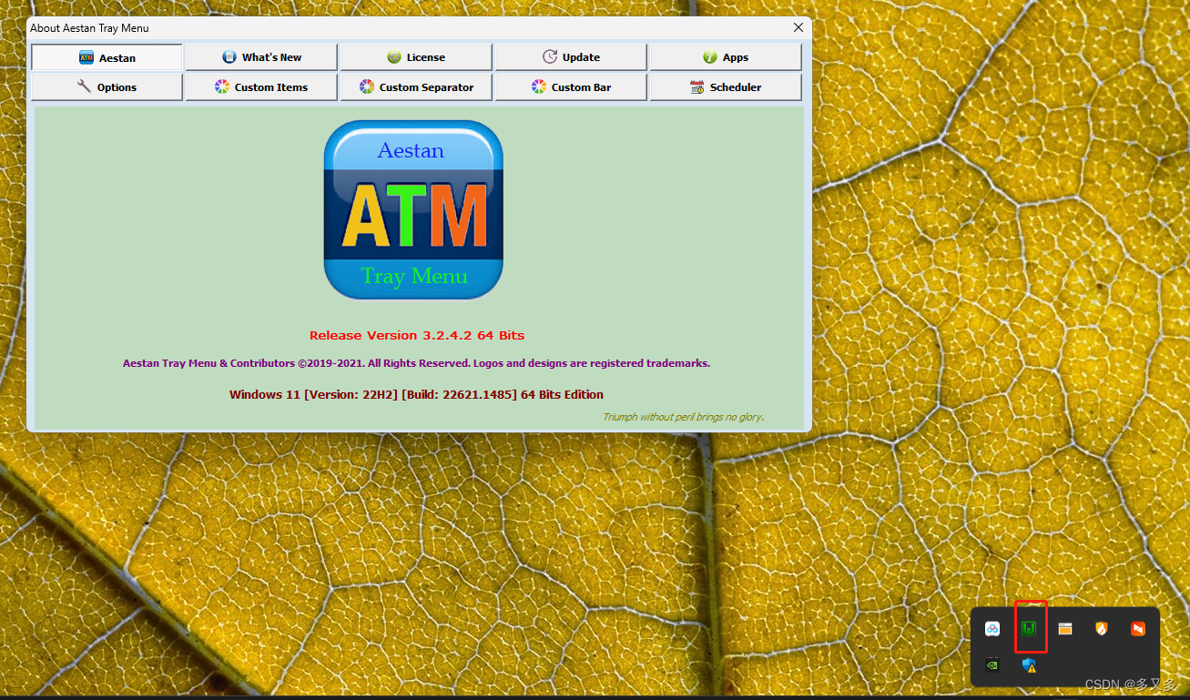
Task: Click the orange window tray icon
Action: [x=1065, y=629]
